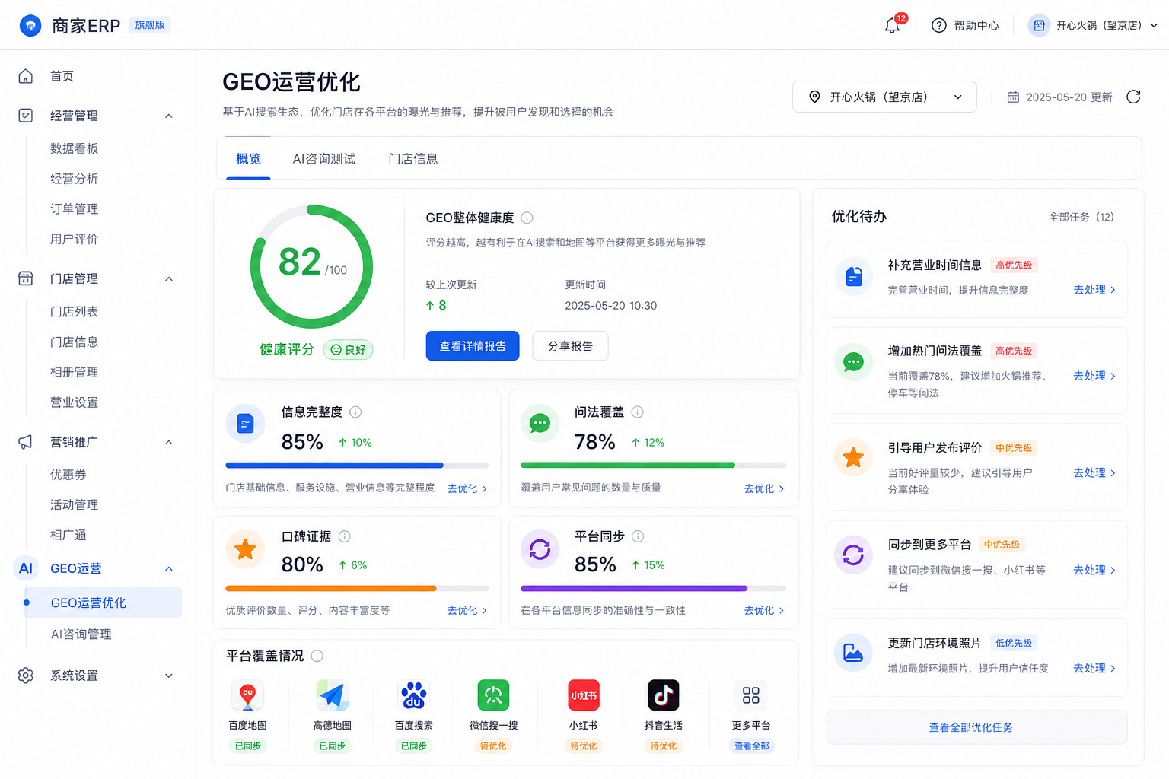Click 去处理 for 同步到更多平台
Screen dimensions: 1169x779
[x=1094, y=570]
